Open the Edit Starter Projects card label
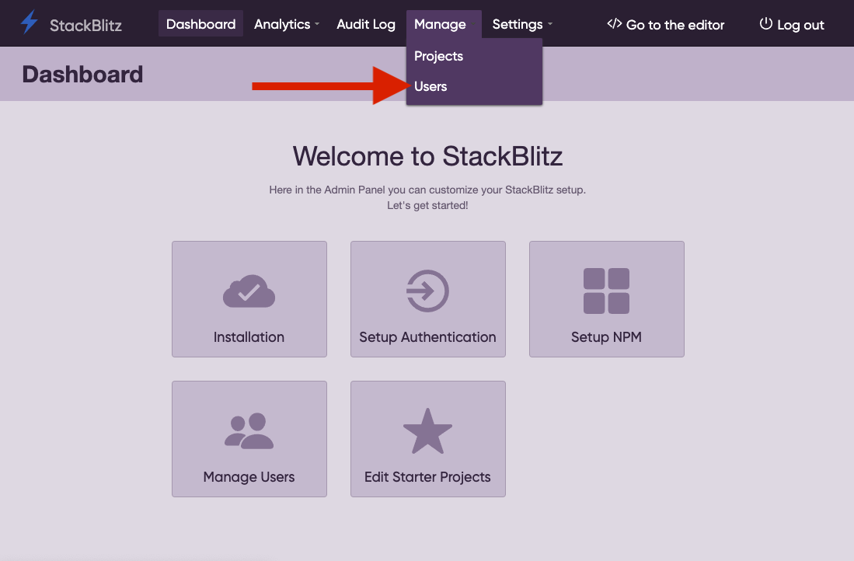Image resolution: width=854 pixels, height=561 pixels. tap(427, 477)
